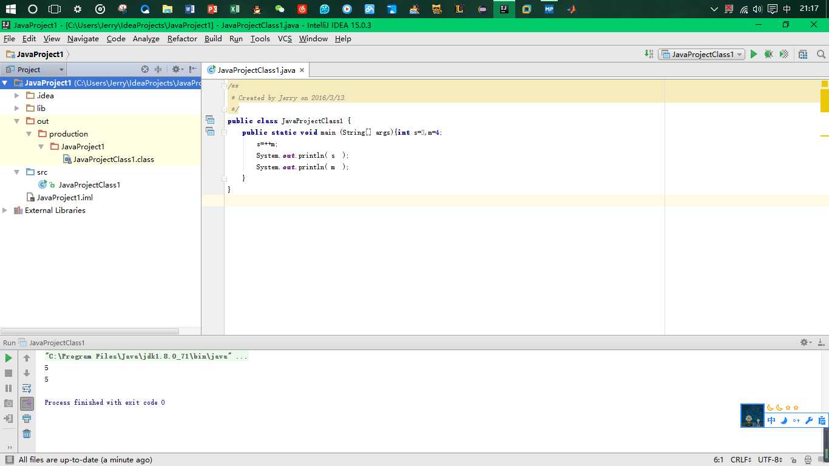Click run gutter icon beside class declaration
The image size is (829, 466).
pyautogui.click(x=210, y=120)
